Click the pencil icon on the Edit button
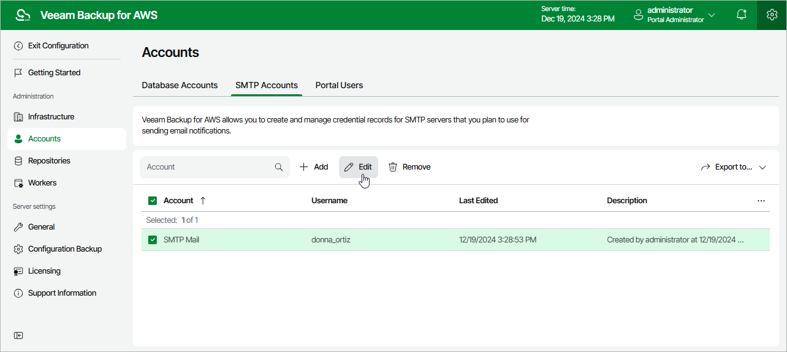787x352 pixels. click(349, 167)
